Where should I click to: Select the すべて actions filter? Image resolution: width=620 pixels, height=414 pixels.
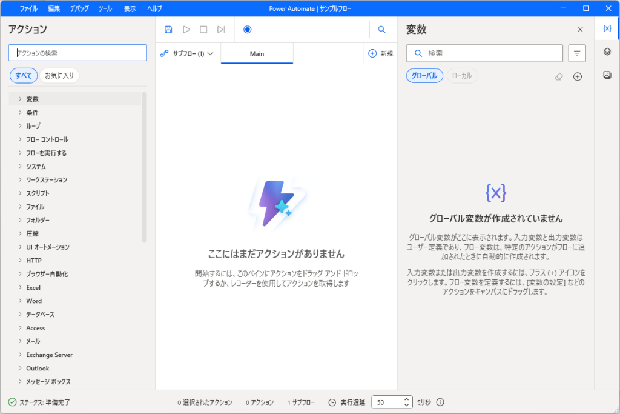(x=24, y=76)
